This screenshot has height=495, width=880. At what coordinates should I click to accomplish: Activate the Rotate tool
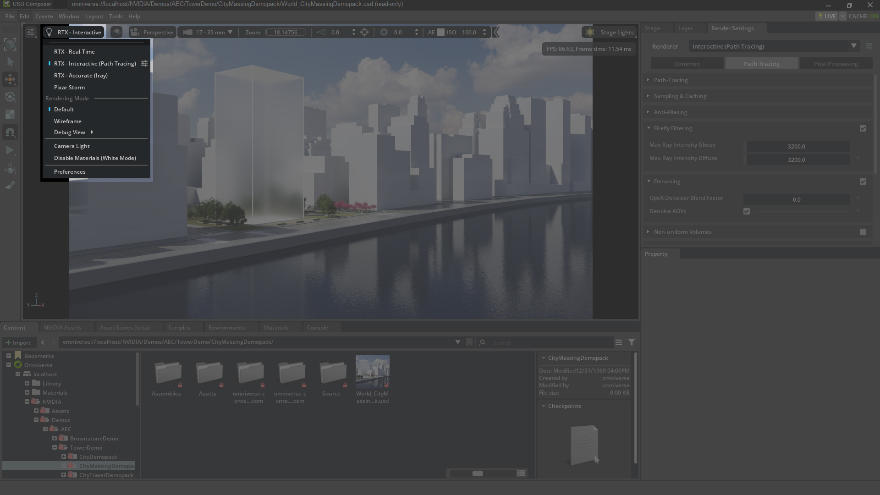tap(10, 97)
